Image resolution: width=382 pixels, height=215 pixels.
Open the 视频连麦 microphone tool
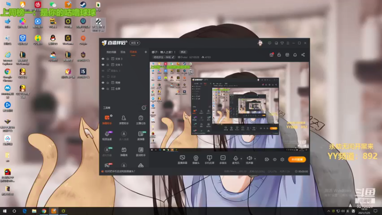[x=107, y=136]
